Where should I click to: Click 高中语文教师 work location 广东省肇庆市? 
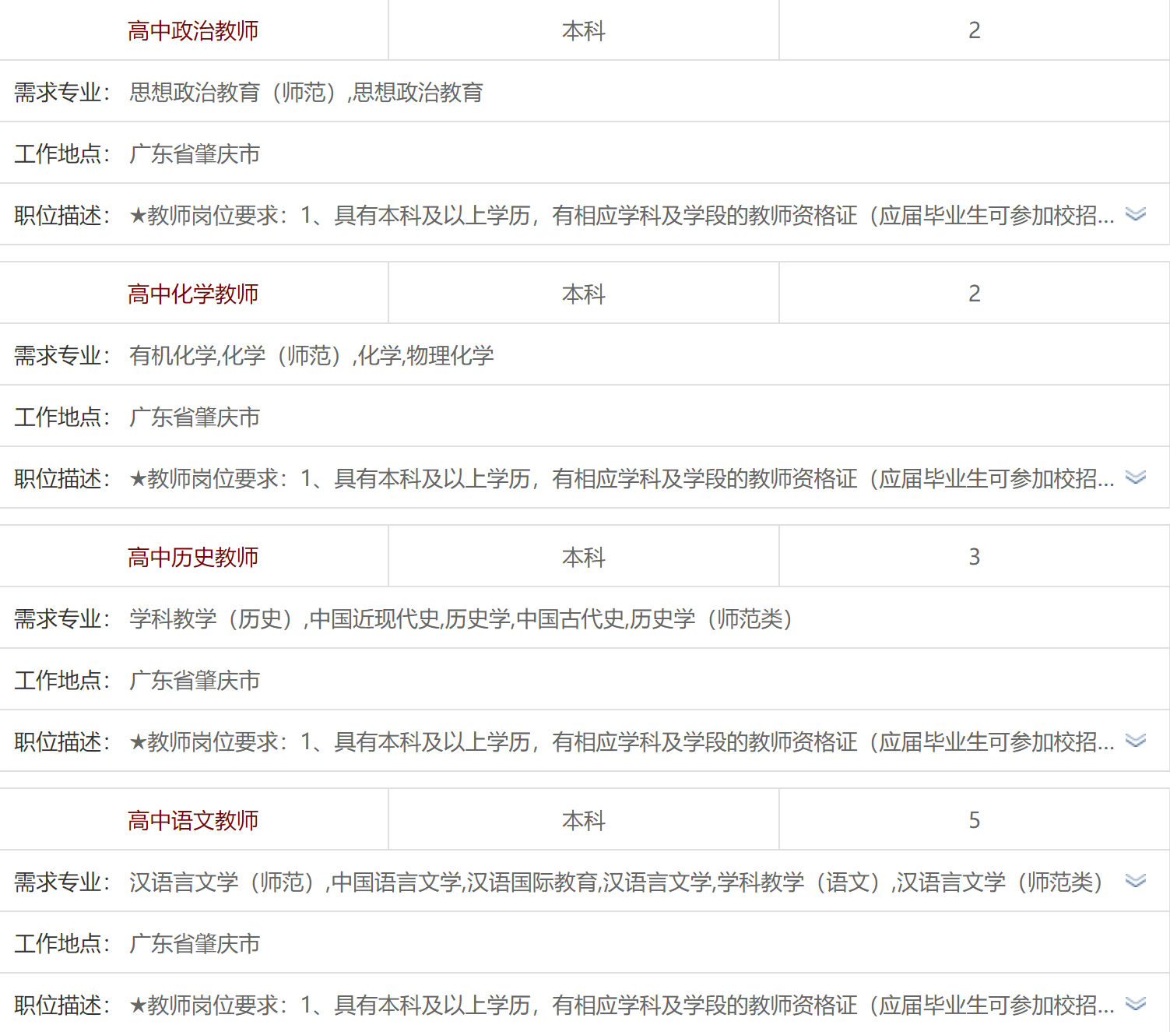coord(195,943)
